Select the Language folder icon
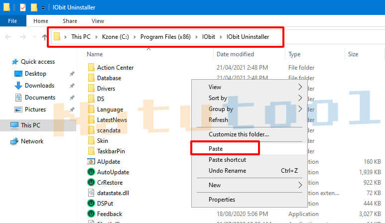This screenshot has width=385, height=223. tap(91, 110)
